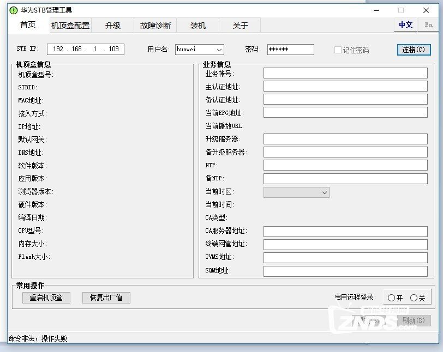Click the 当前播放URL label
443x352 pixels.
[x=225, y=126]
